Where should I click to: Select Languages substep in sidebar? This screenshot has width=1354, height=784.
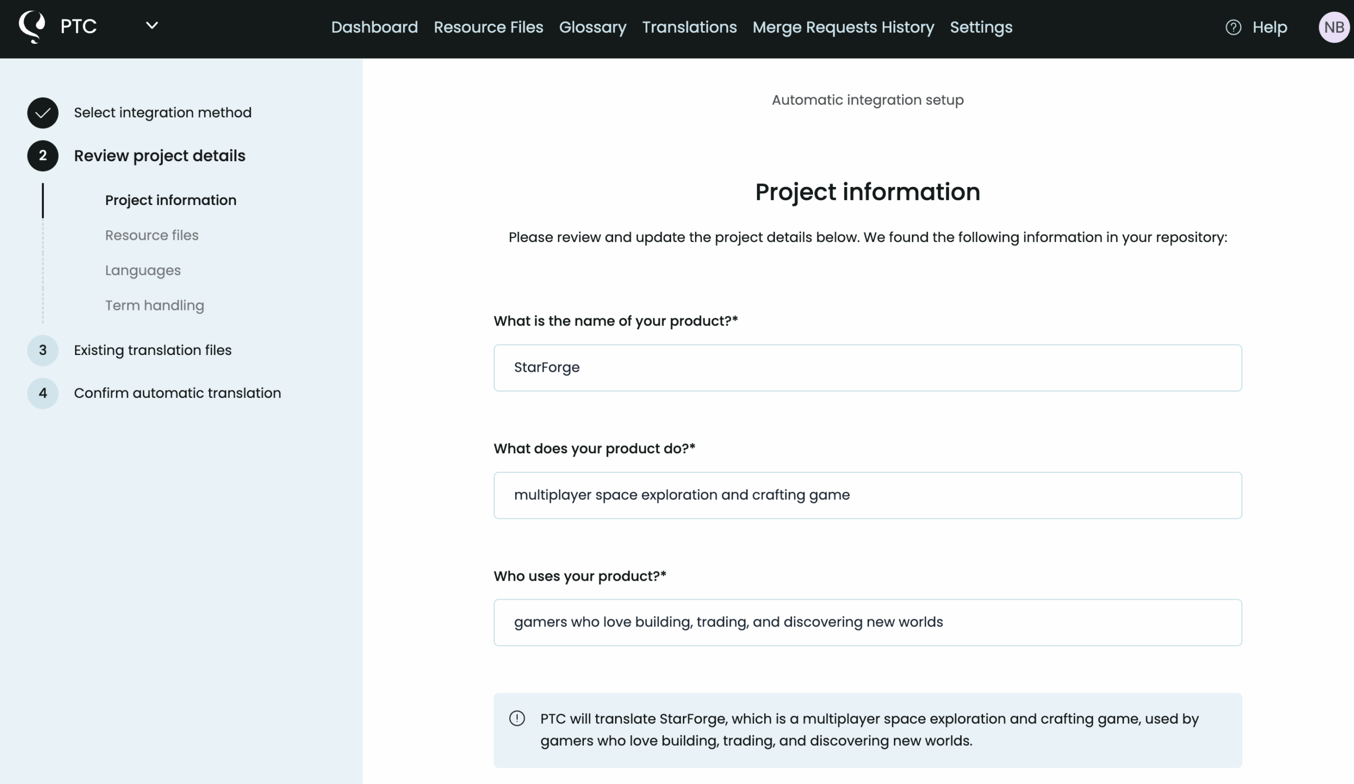(x=143, y=270)
